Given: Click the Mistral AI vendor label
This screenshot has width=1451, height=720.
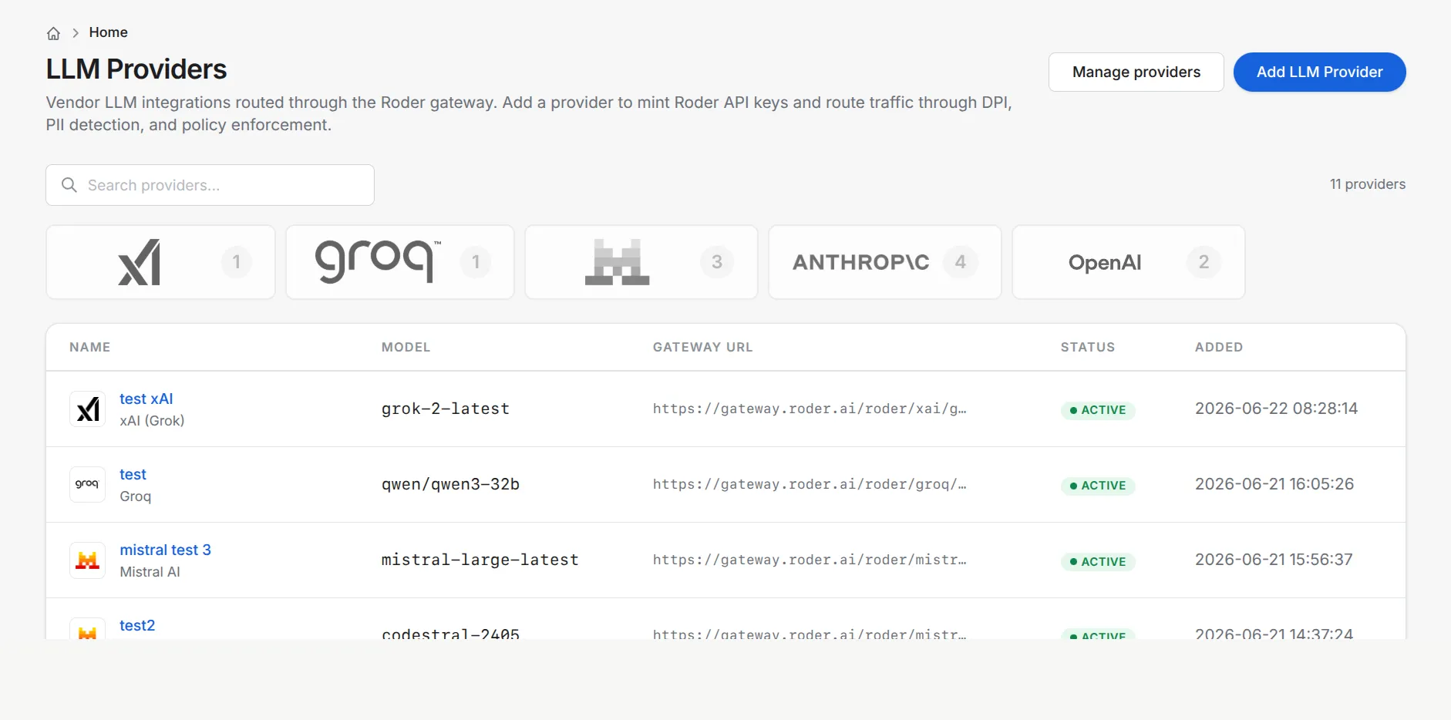Looking at the screenshot, I should point(150,572).
